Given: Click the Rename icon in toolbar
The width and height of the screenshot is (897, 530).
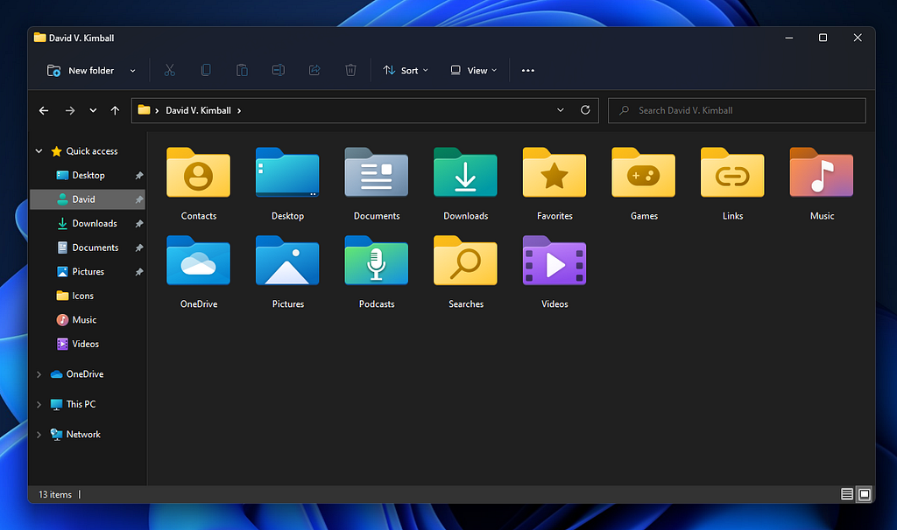Looking at the screenshot, I should pos(278,70).
